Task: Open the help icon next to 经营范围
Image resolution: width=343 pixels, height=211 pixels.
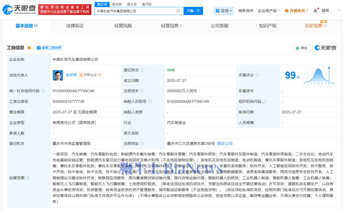Action: click(x=27, y=178)
